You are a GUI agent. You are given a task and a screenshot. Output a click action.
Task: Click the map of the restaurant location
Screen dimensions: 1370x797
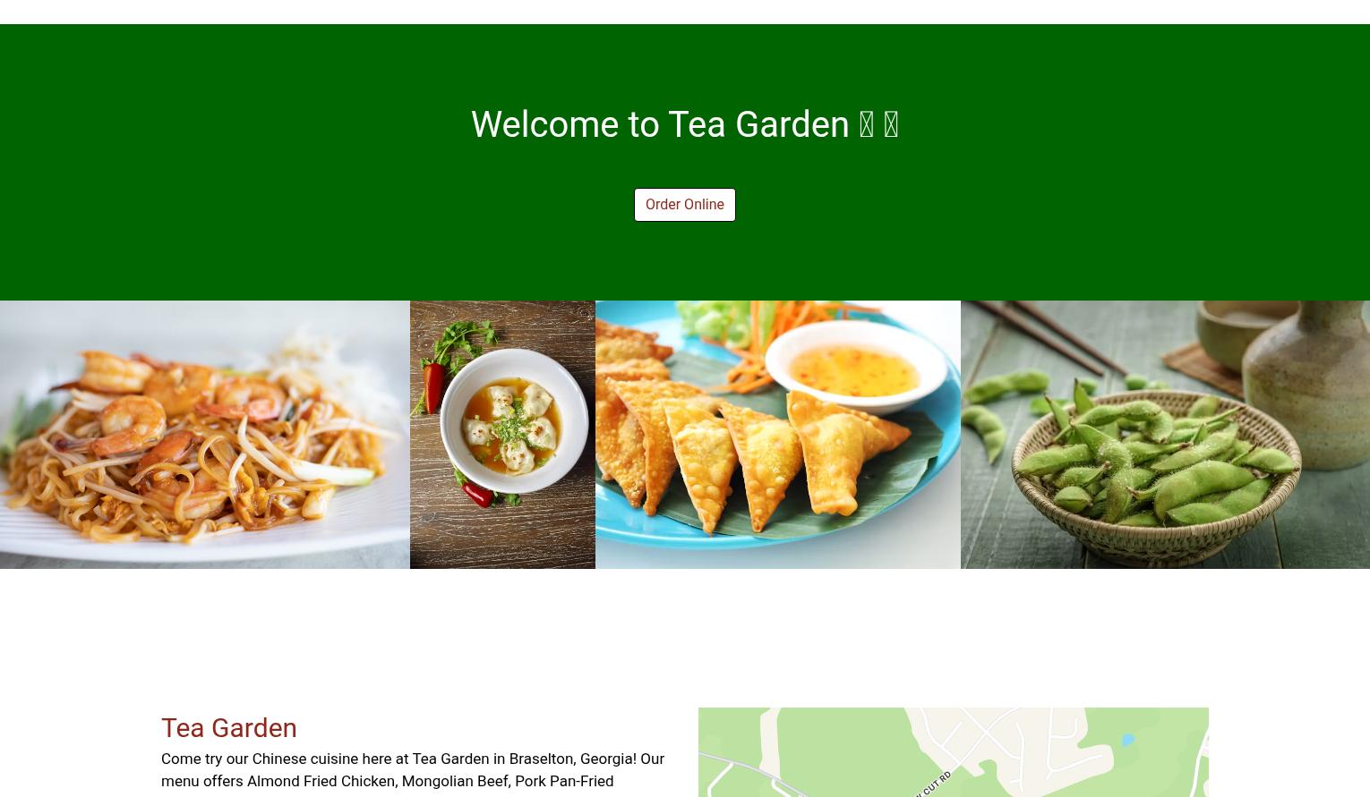click(953, 752)
